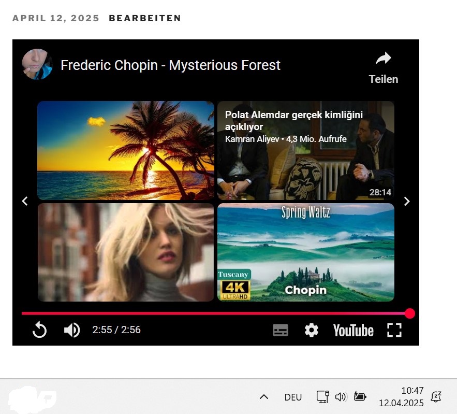This screenshot has height=414, width=457.
Task: Click the 2:55 / 2:56 time display
Action: (x=116, y=330)
